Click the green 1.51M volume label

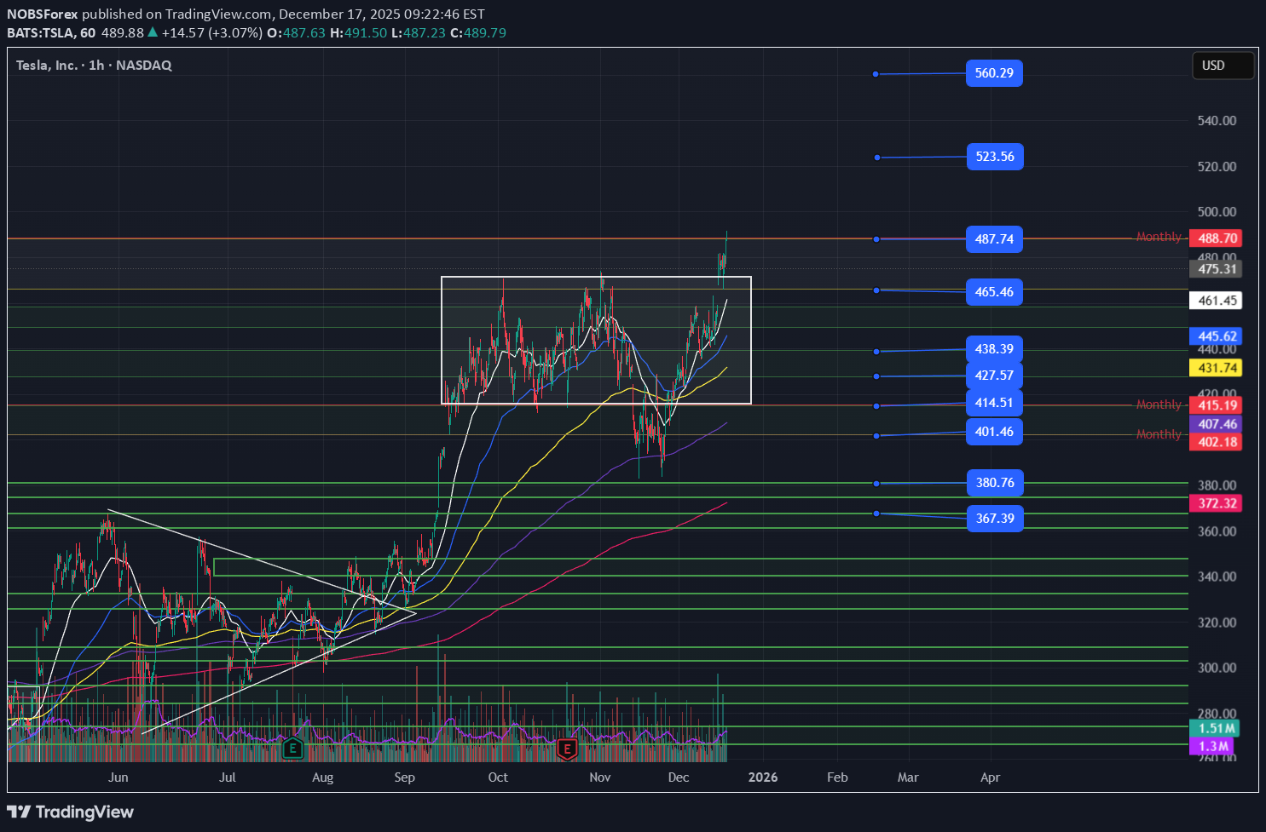tap(1217, 728)
